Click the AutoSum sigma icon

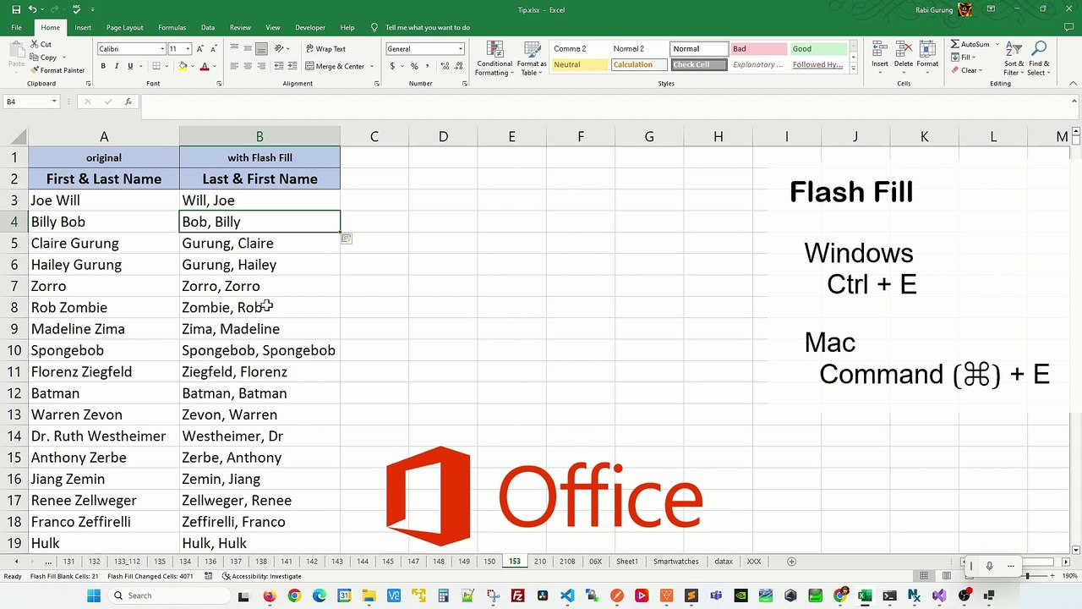(955, 44)
